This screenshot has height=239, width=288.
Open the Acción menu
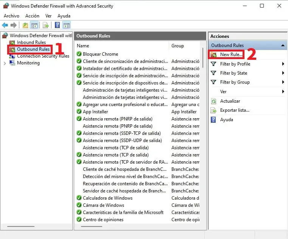pyautogui.click(x=32, y=16)
